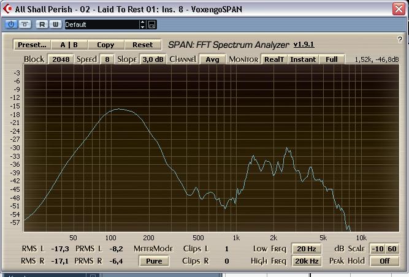Screen dimensions: 409x277
Task: Click the PRMS R value -6,4
Action: (x=116, y=261)
